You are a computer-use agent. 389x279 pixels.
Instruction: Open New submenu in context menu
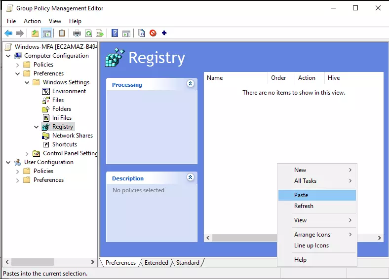pos(317,170)
